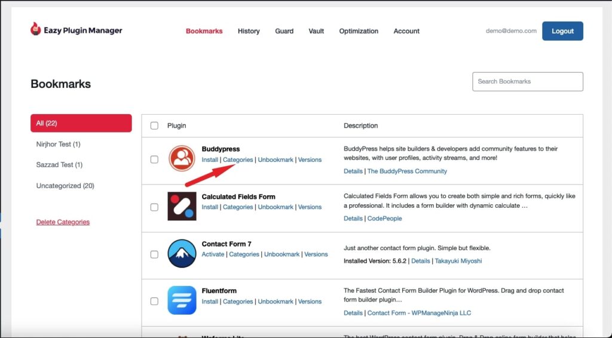This screenshot has height=338, width=612.
Task: Unbookmark the Buddypress plugin
Action: [x=275, y=160]
